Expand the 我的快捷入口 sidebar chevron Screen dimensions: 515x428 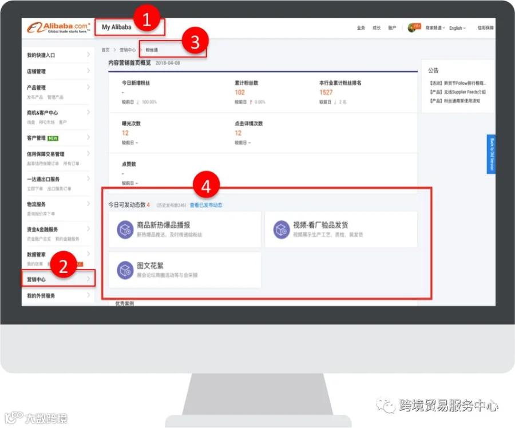(88, 54)
